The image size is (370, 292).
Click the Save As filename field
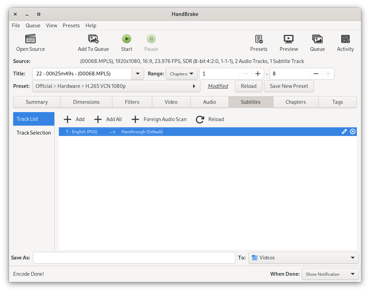134,257
